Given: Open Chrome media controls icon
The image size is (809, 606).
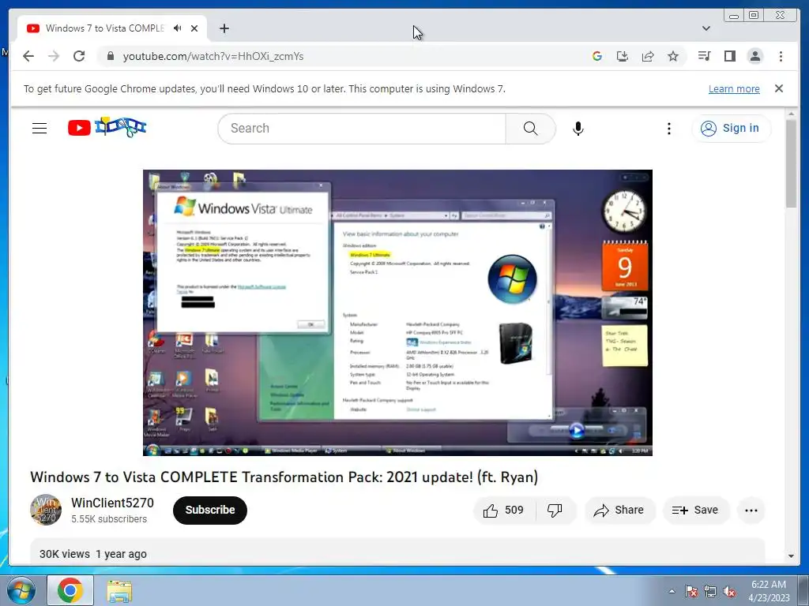Looking at the screenshot, I should click(x=704, y=56).
